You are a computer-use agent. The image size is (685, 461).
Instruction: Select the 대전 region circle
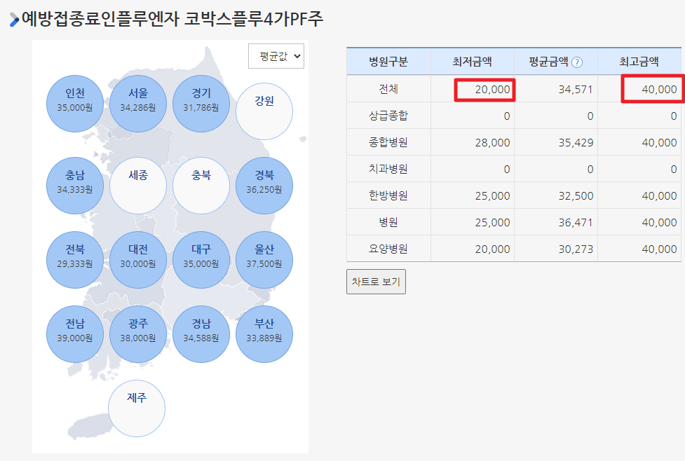click(x=138, y=260)
